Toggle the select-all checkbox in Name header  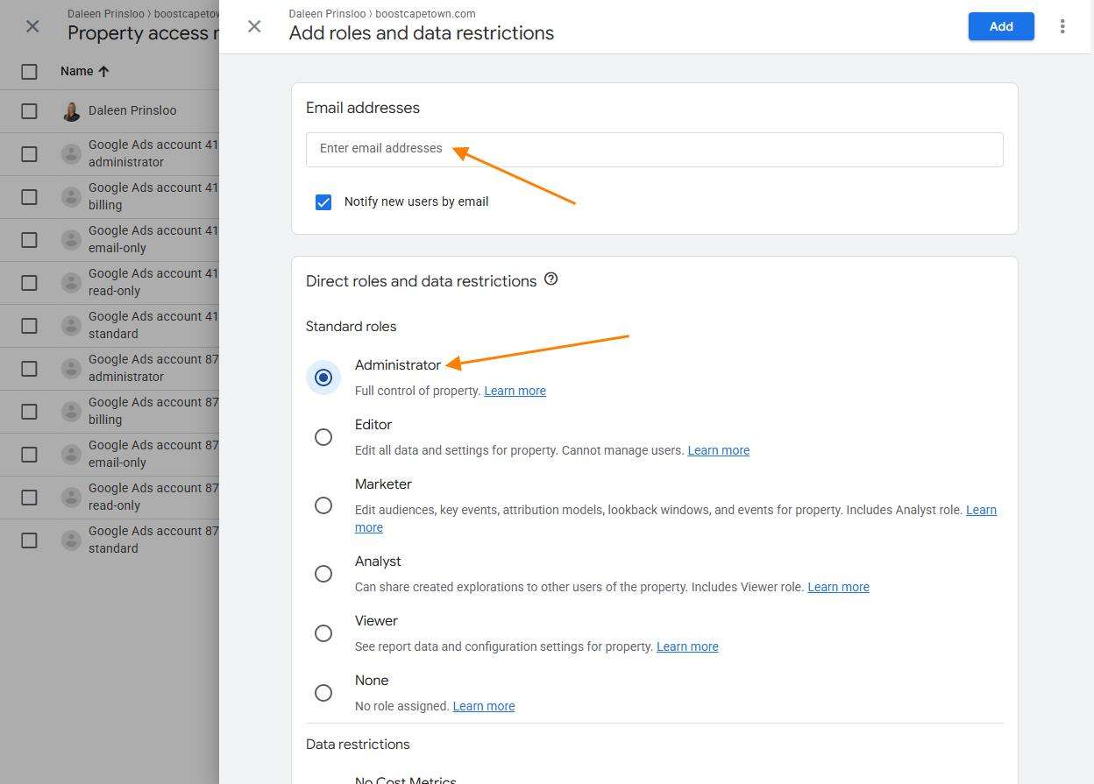pos(29,72)
